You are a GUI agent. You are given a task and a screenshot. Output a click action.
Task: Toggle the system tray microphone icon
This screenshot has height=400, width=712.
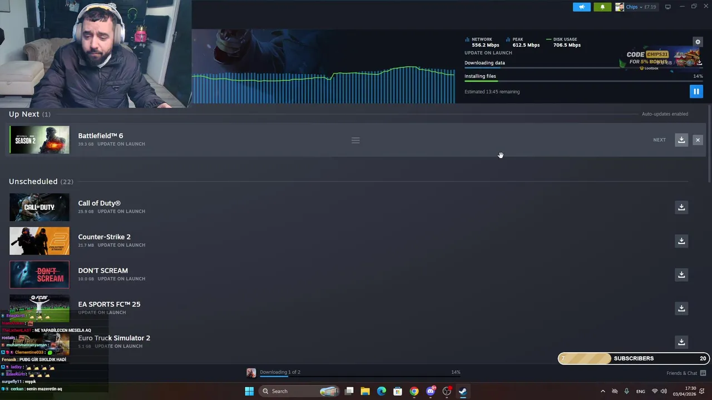tap(626, 391)
